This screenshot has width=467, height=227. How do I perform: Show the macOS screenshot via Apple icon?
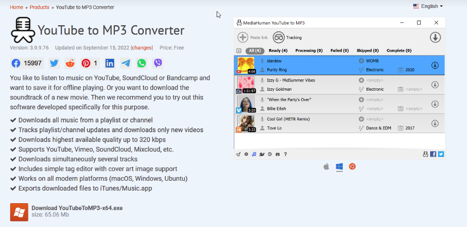pyautogui.click(x=326, y=167)
